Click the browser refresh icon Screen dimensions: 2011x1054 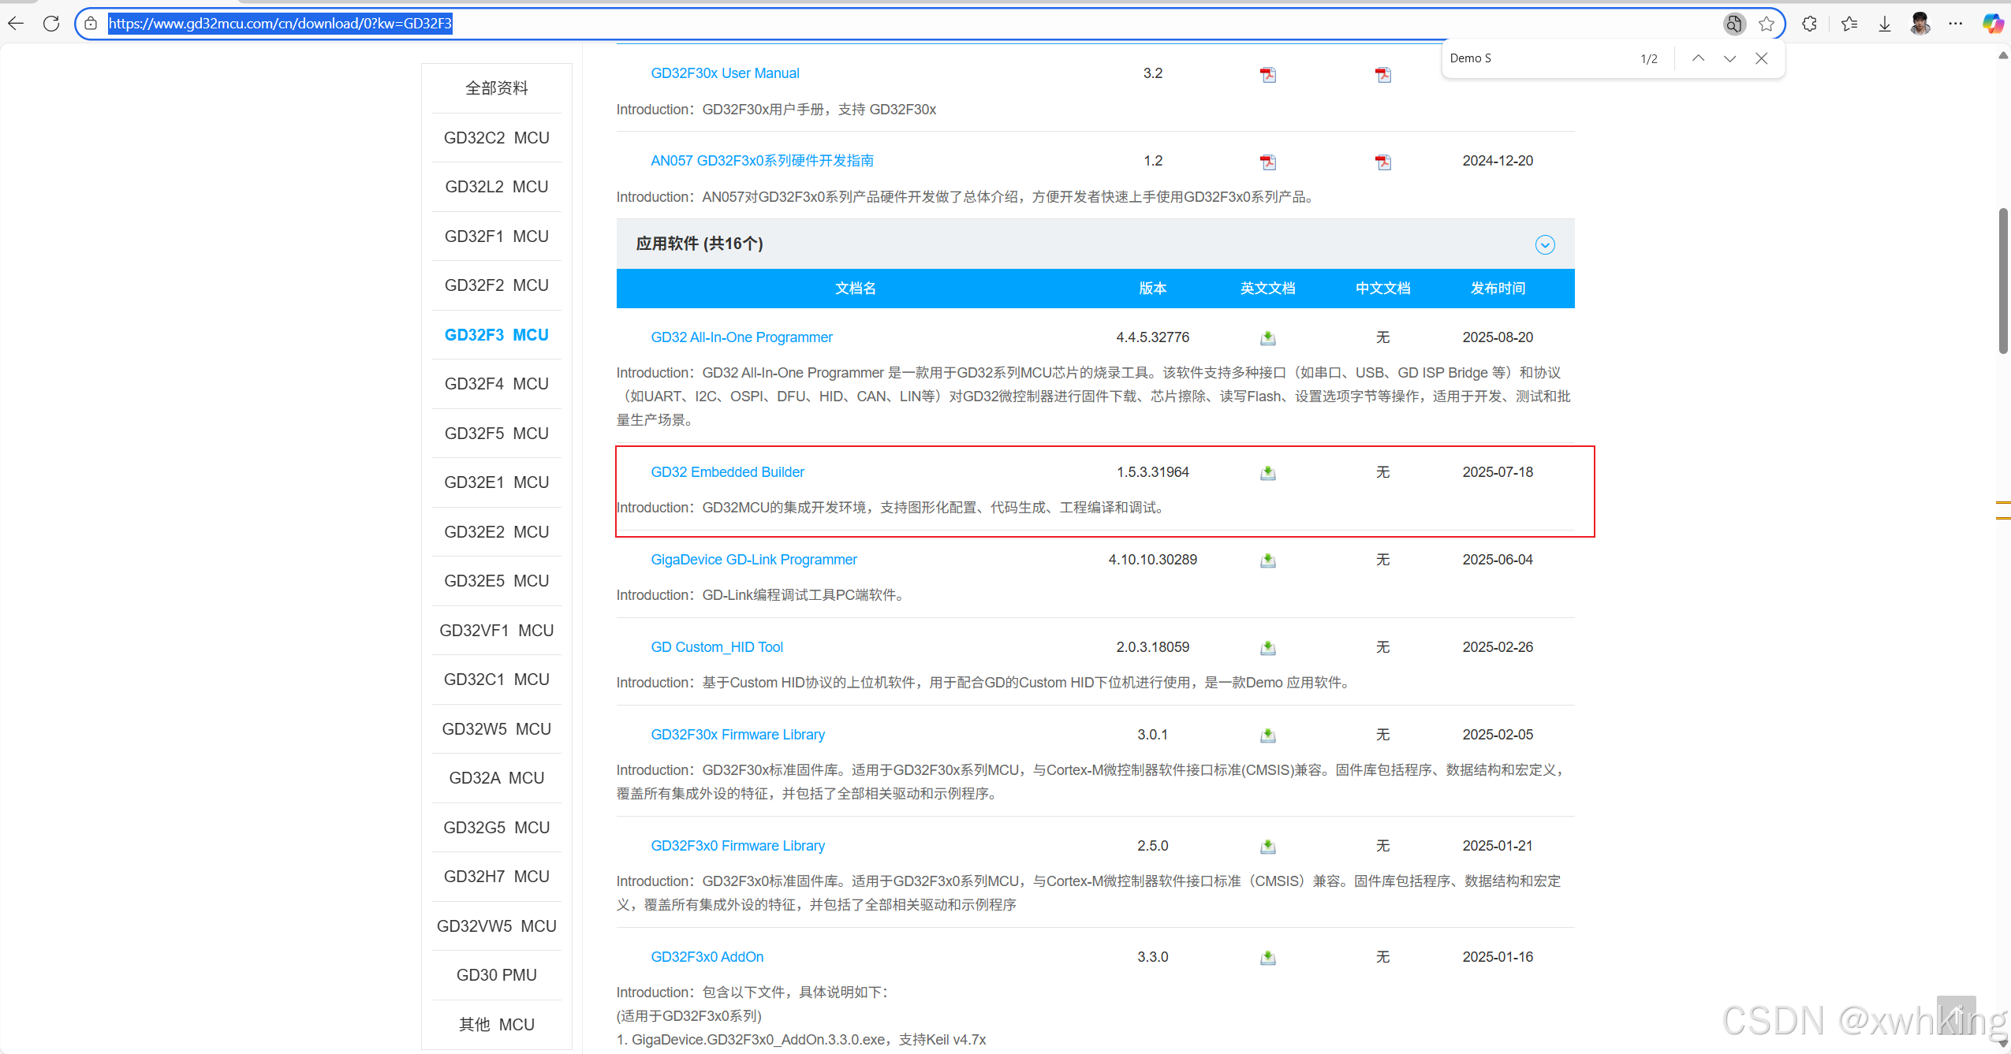coord(51,24)
